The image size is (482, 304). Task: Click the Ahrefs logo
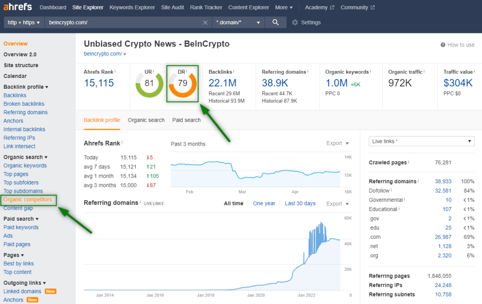pos(18,8)
